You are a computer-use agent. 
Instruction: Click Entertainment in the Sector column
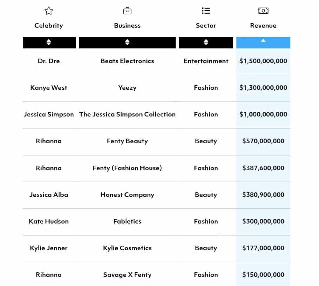(206, 61)
